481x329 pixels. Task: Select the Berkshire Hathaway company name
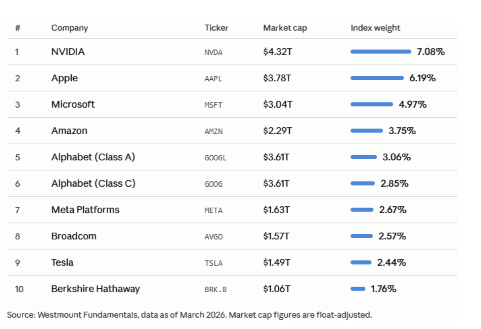click(95, 289)
